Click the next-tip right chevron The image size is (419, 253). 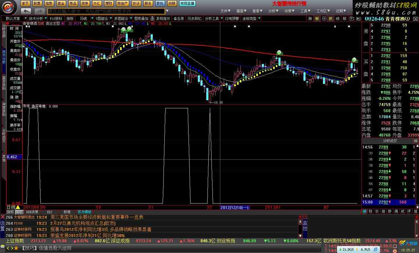point(12,248)
